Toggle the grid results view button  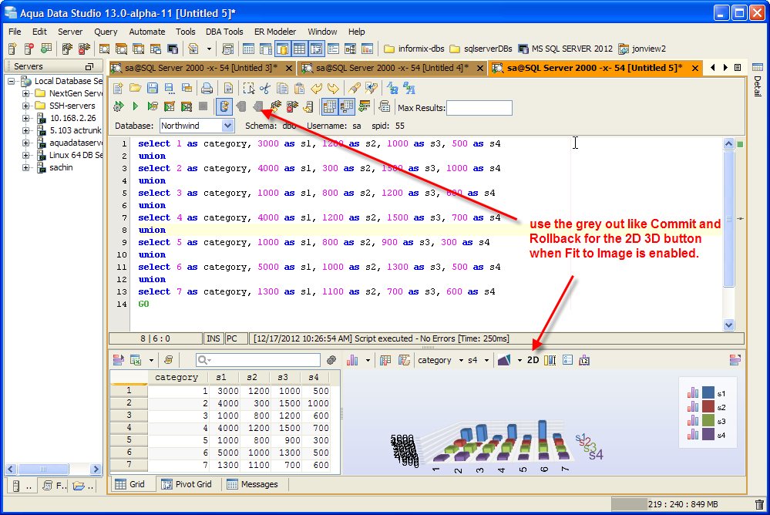pyautogui.click(x=330, y=106)
